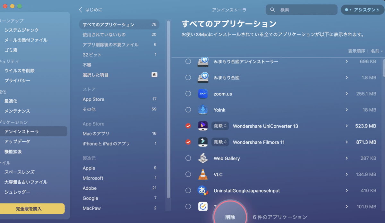Click the app list scrollbar
385x223 pixels.
[x=384, y=67]
